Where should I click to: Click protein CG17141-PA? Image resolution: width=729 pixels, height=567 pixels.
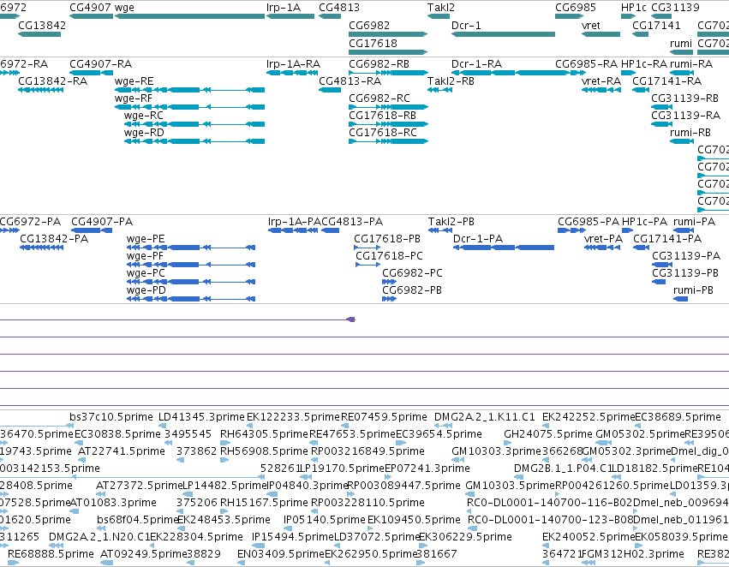click(641, 248)
